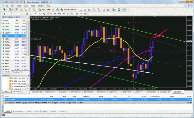Close the Market Watch panel

point(28,17)
